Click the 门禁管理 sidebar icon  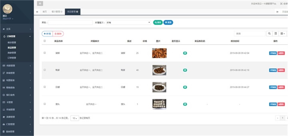click(x=4, y=124)
